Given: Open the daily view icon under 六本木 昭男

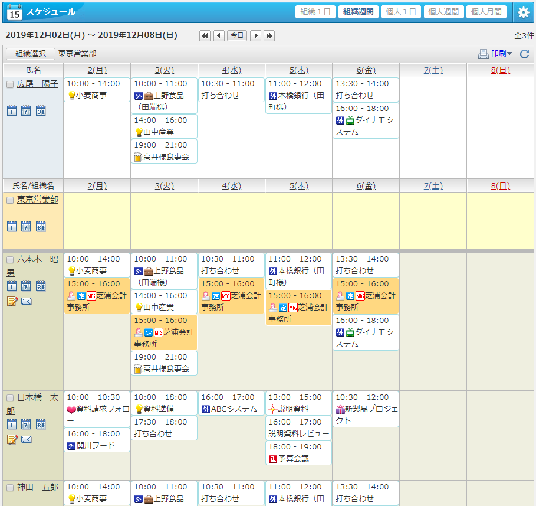Looking at the screenshot, I should pos(12,286).
